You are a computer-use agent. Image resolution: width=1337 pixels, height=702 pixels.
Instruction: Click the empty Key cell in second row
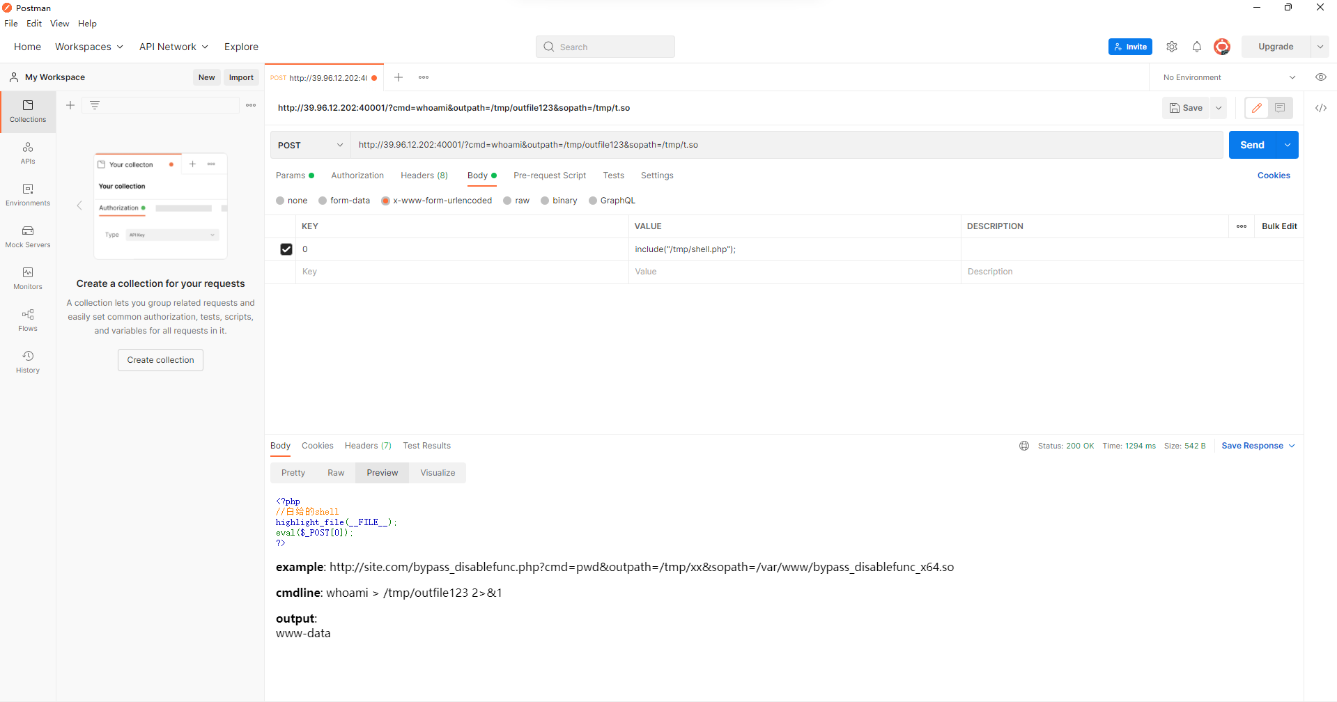(462, 272)
